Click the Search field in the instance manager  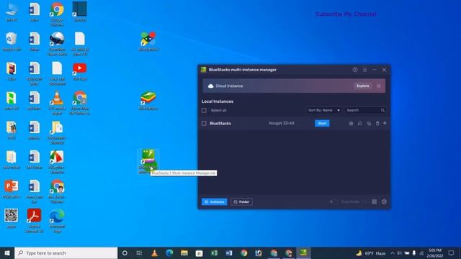click(x=364, y=110)
